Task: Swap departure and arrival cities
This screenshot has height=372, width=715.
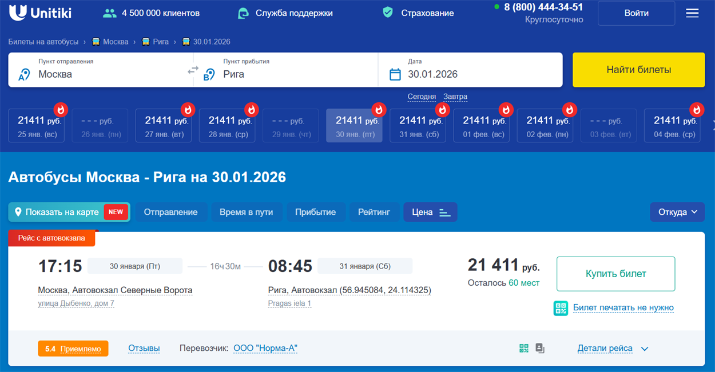Action: (x=193, y=70)
